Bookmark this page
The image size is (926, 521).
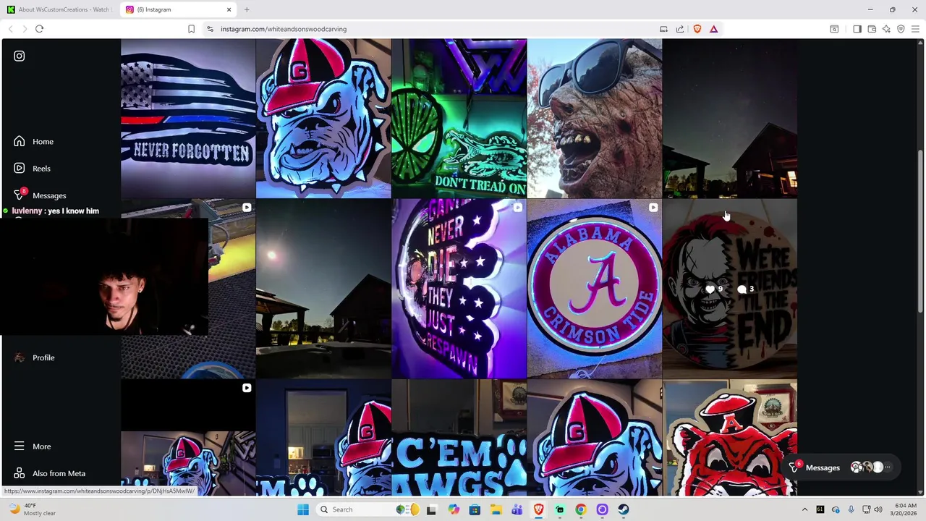[191, 29]
